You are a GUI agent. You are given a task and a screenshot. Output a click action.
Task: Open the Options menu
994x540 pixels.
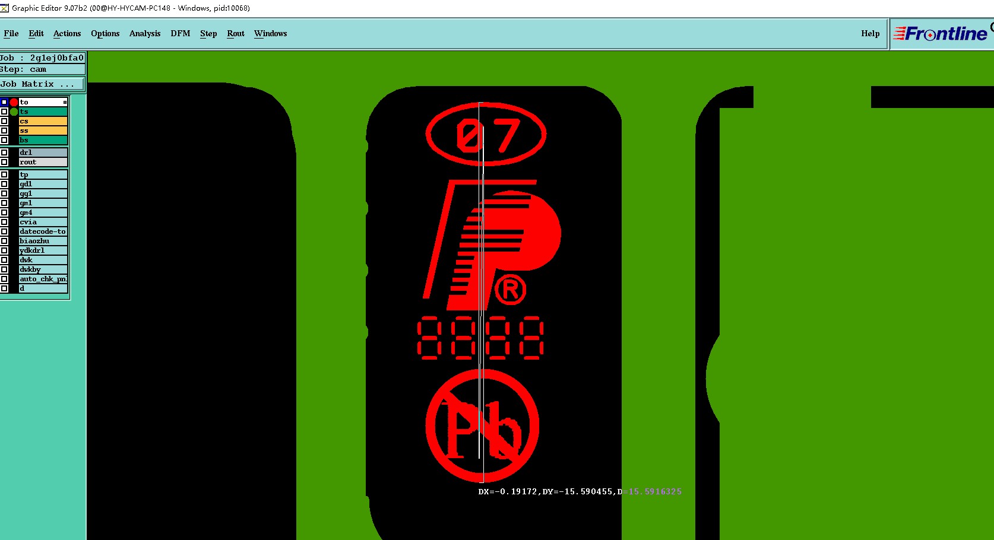pyautogui.click(x=105, y=34)
